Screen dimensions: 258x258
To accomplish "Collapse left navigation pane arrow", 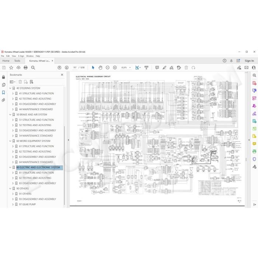I will 68,140.
